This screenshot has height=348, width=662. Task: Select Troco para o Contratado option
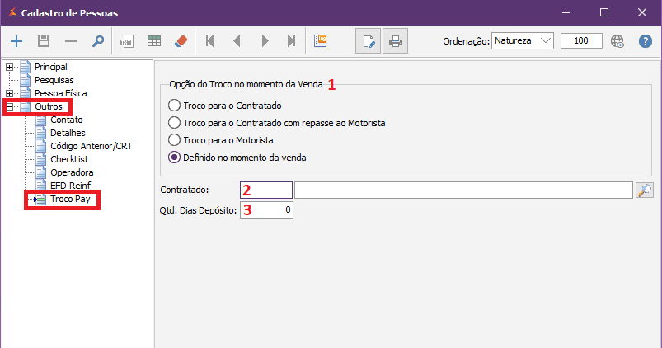click(x=173, y=106)
